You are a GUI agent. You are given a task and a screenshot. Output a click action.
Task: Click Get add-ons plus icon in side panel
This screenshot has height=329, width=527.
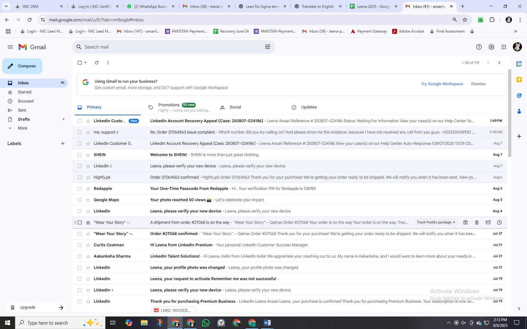(519, 136)
